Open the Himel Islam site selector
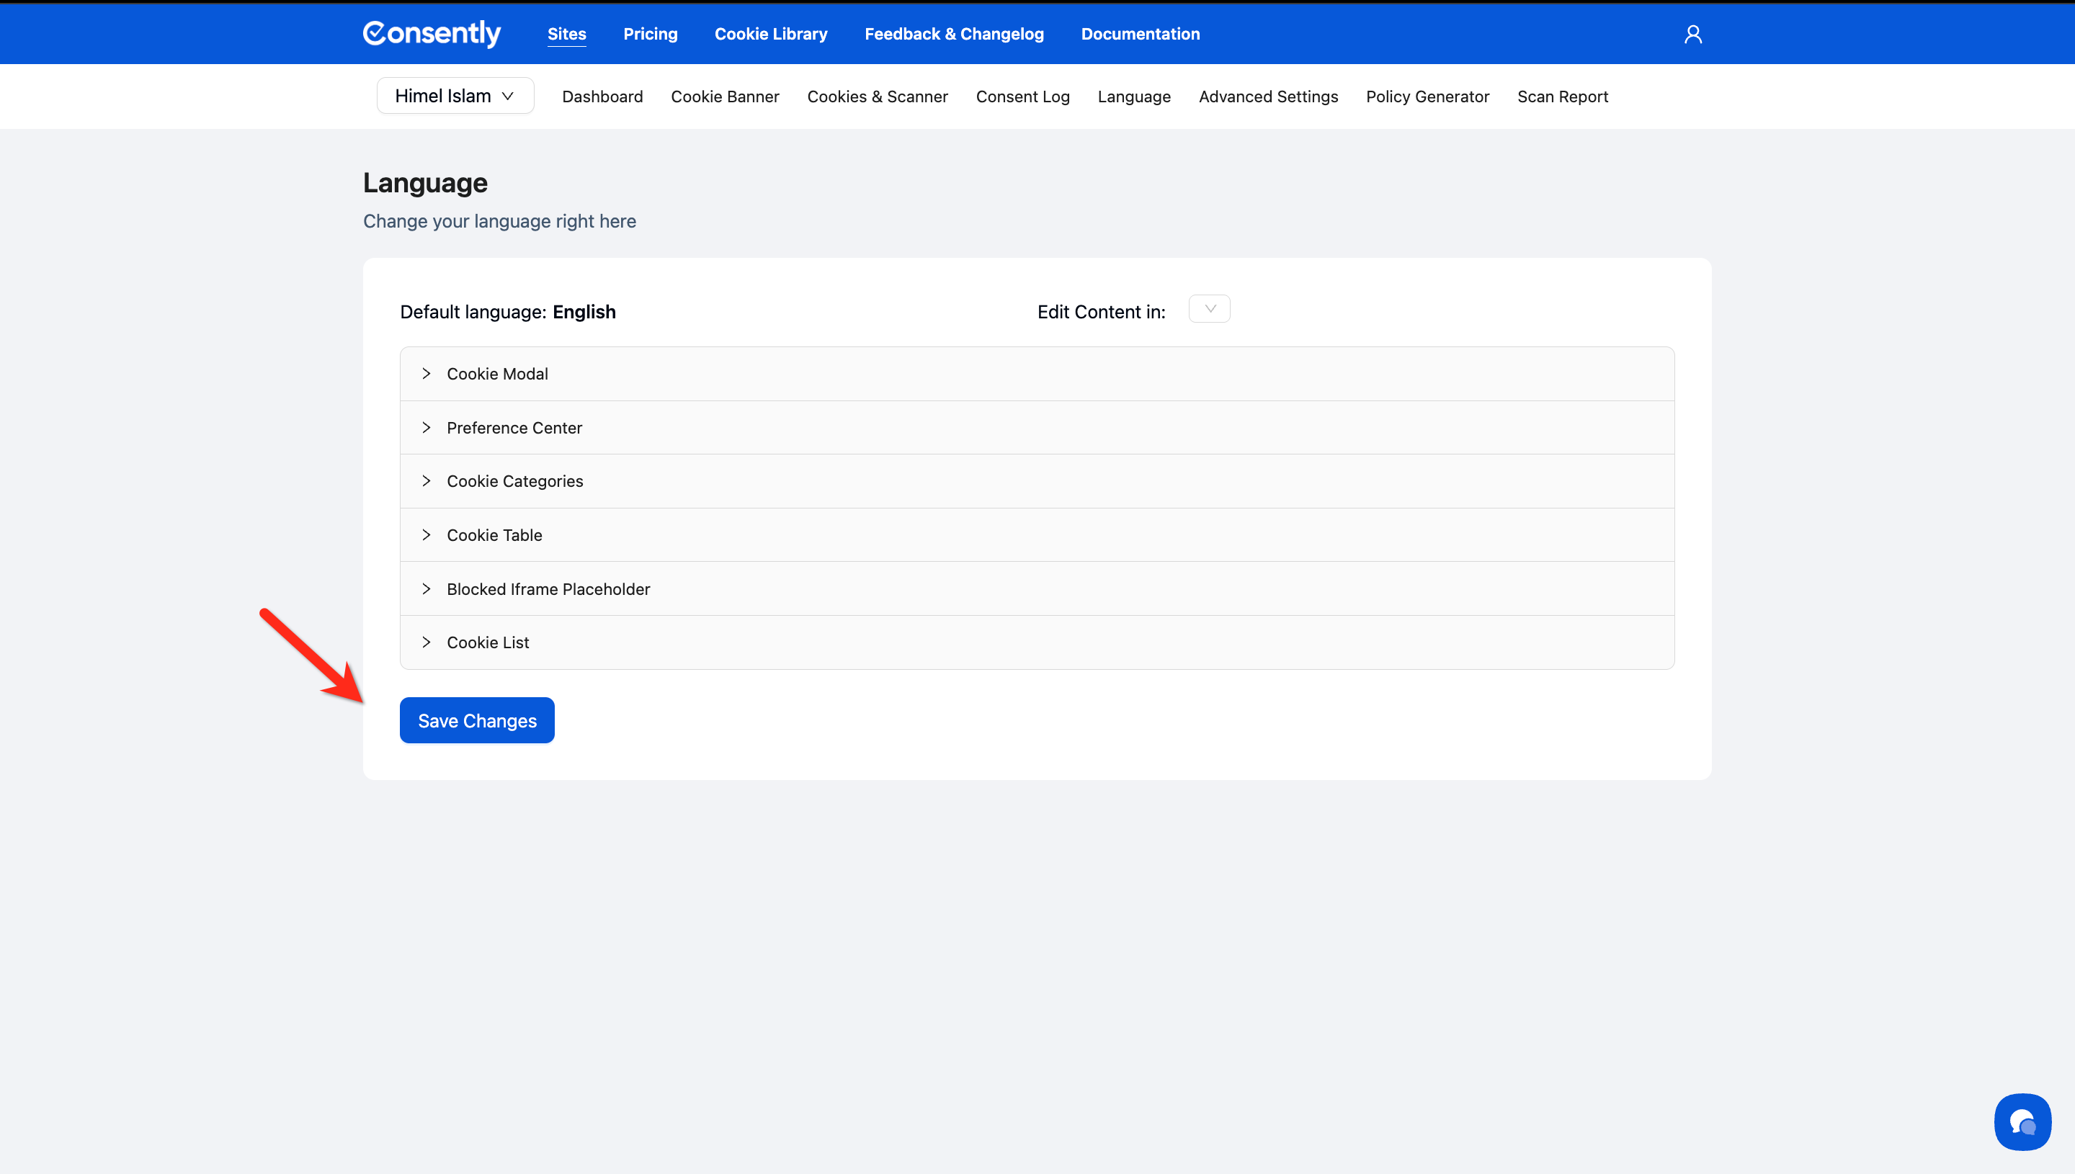 (455, 96)
